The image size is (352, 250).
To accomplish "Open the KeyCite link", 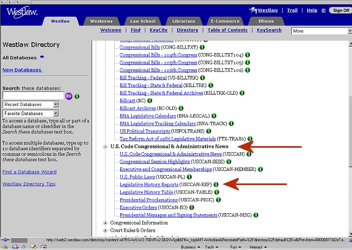I will 159,30.
